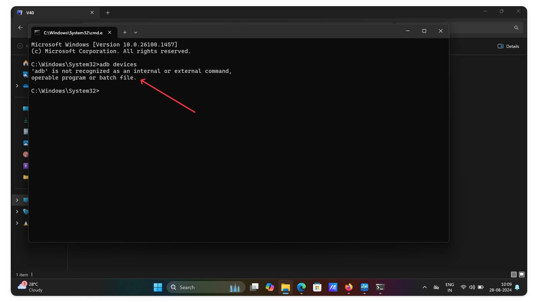Viewport: 538px width, 302px height.
Task: Click the 'adb devices' command line text
Action: click(x=118, y=64)
